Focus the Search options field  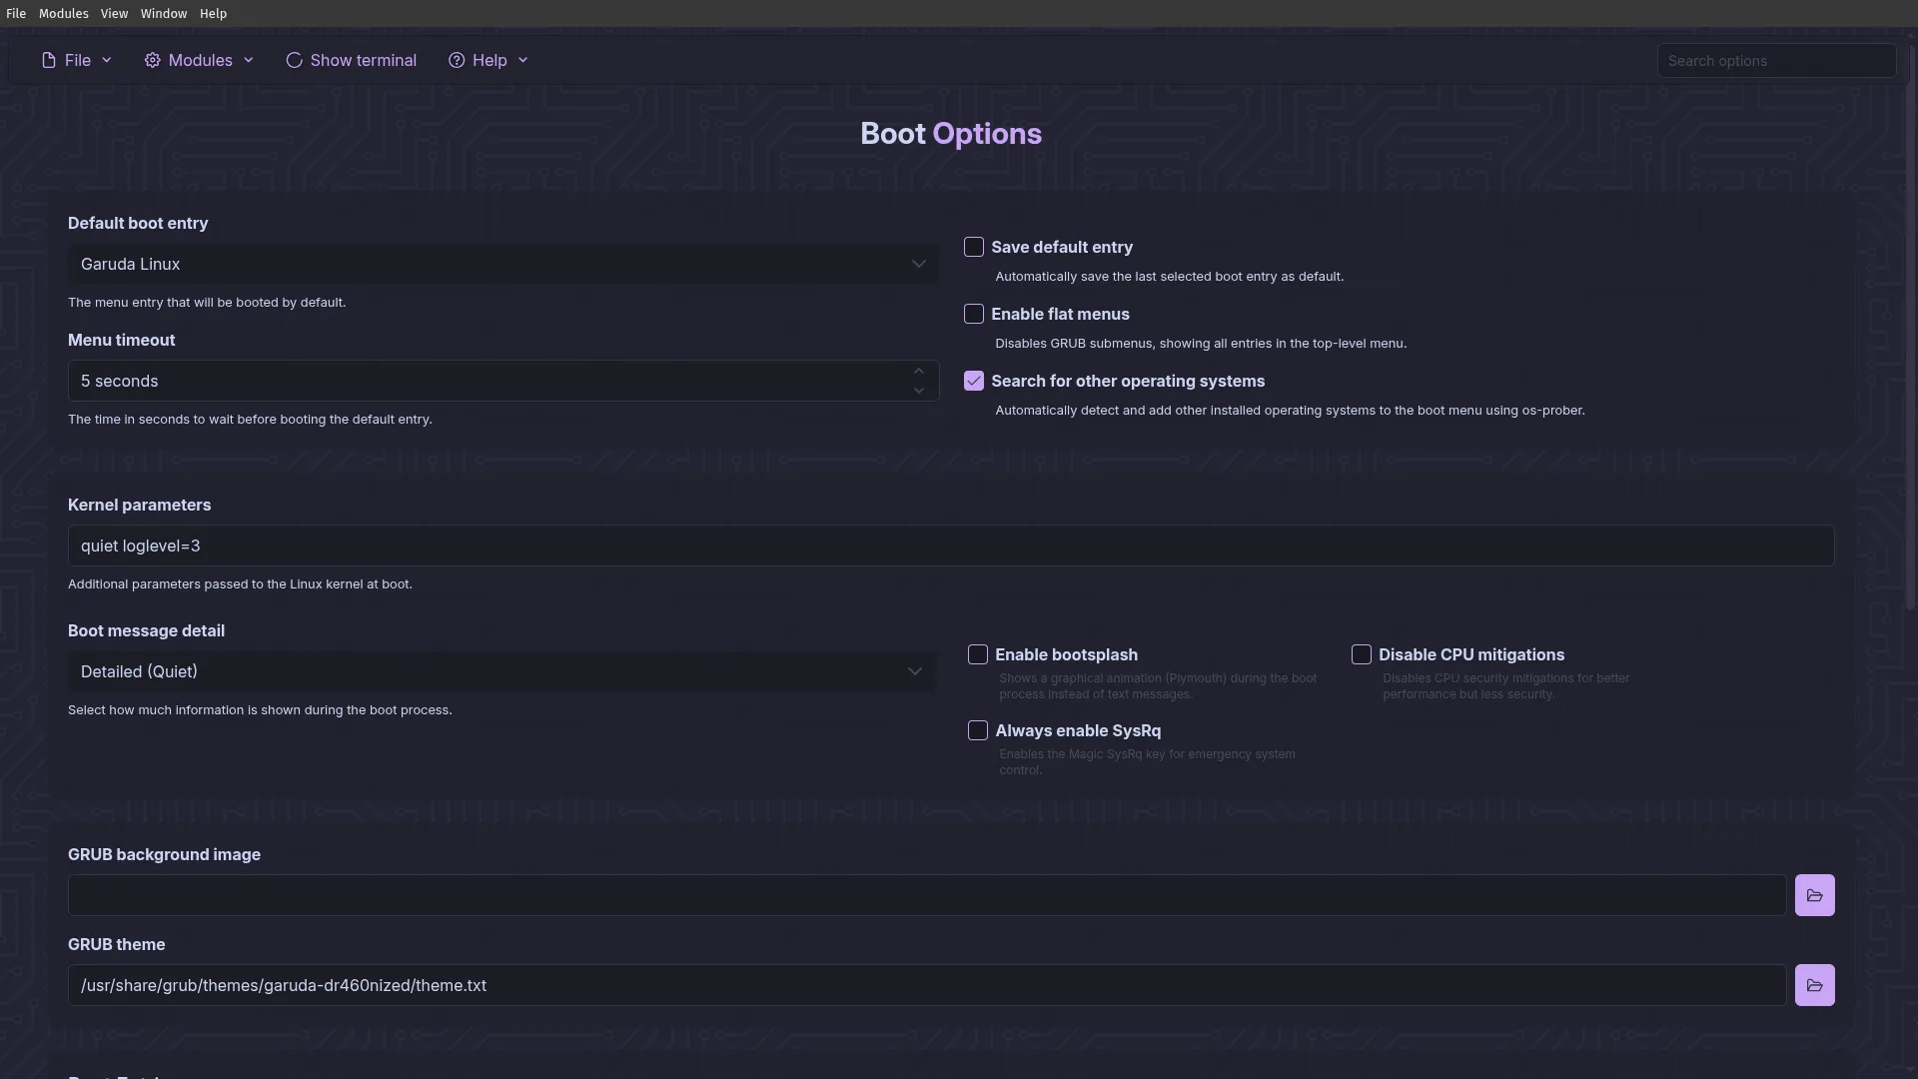1776,61
